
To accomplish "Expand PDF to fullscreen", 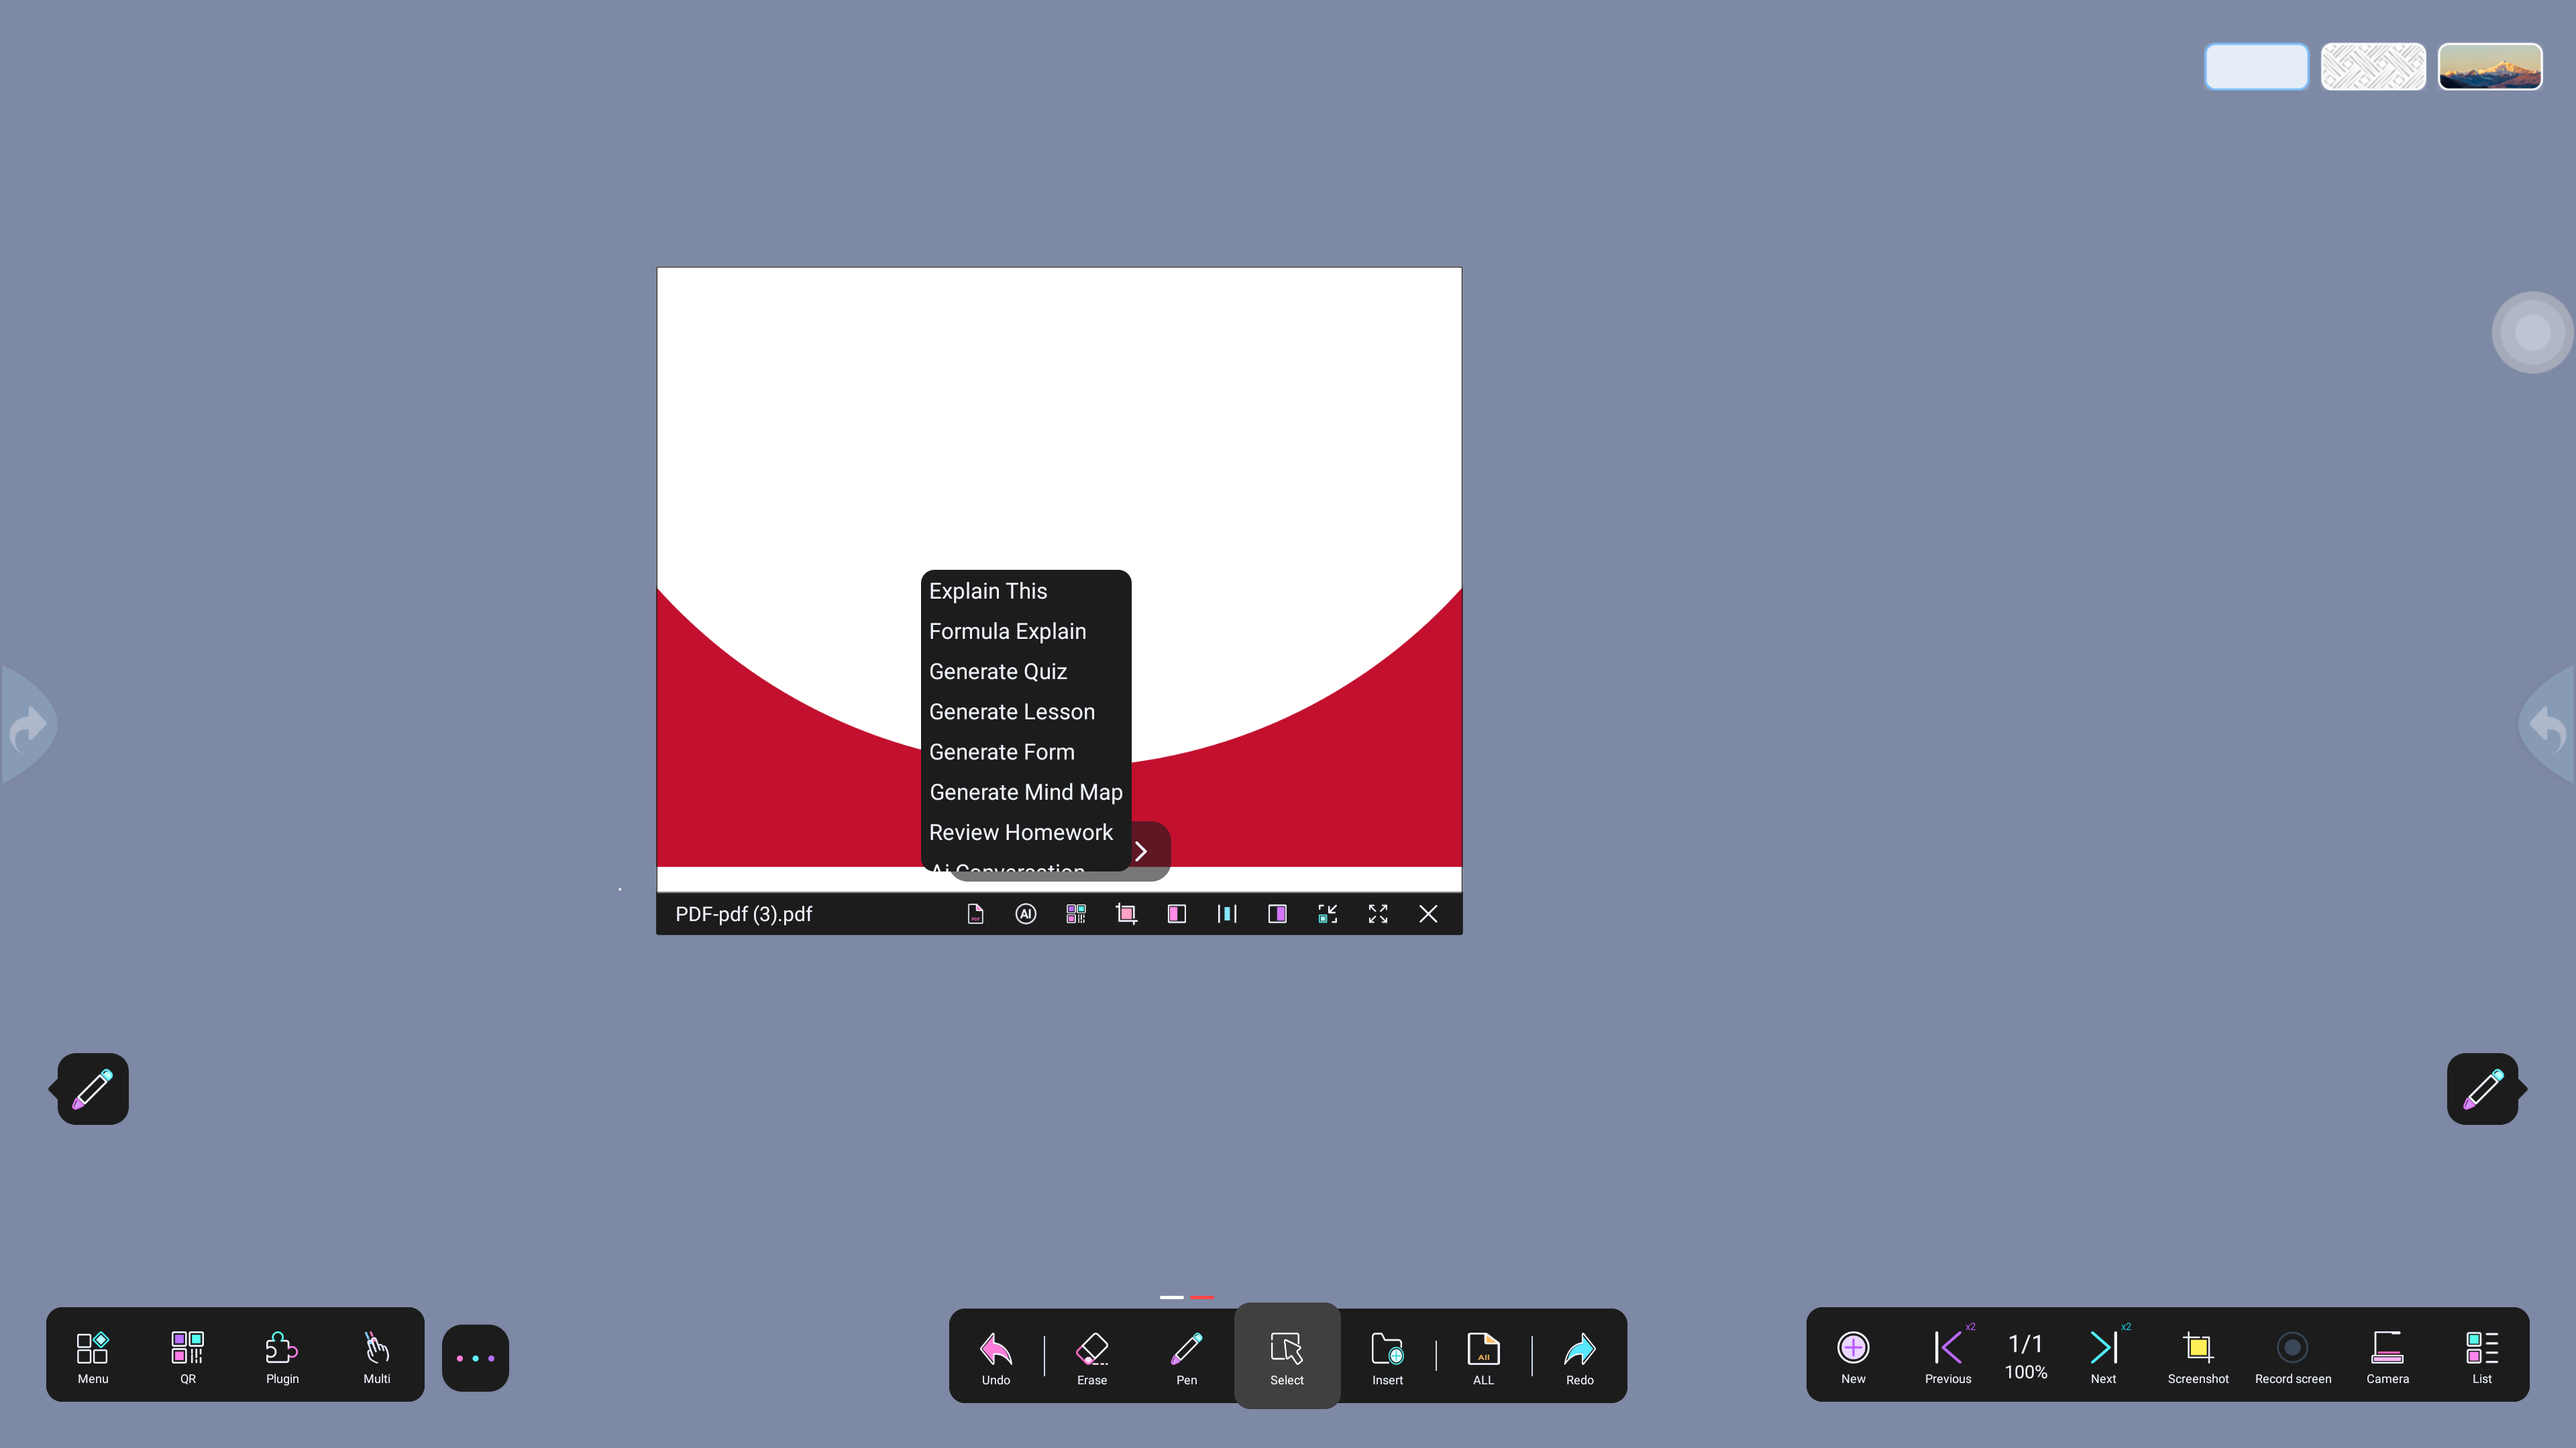I will [x=1378, y=913].
